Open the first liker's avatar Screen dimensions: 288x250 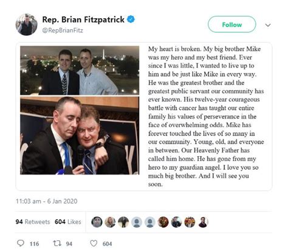point(97,222)
